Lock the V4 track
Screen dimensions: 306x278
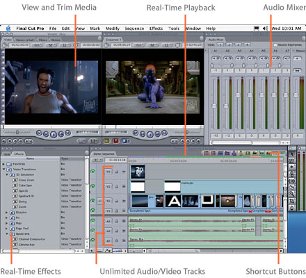click(x=117, y=172)
